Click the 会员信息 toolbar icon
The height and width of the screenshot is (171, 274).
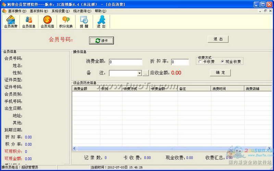(29, 22)
